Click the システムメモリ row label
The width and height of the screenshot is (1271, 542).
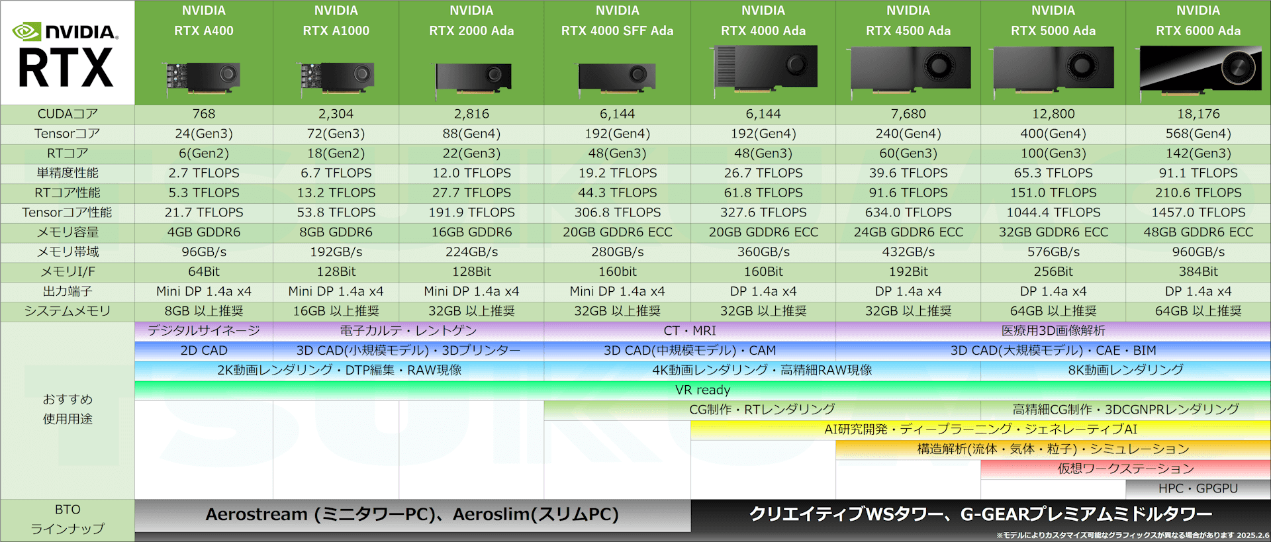[x=68, y=311]
